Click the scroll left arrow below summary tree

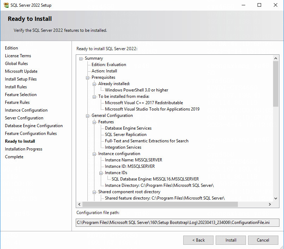tap(79, 204)
